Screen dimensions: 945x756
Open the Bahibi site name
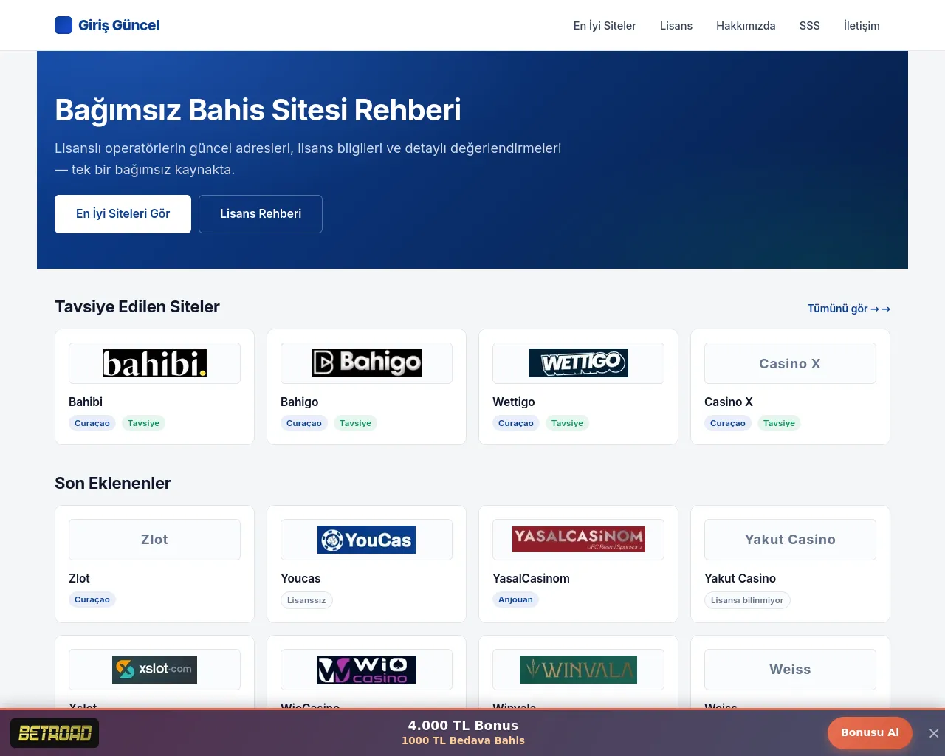[x=86, y=402]
